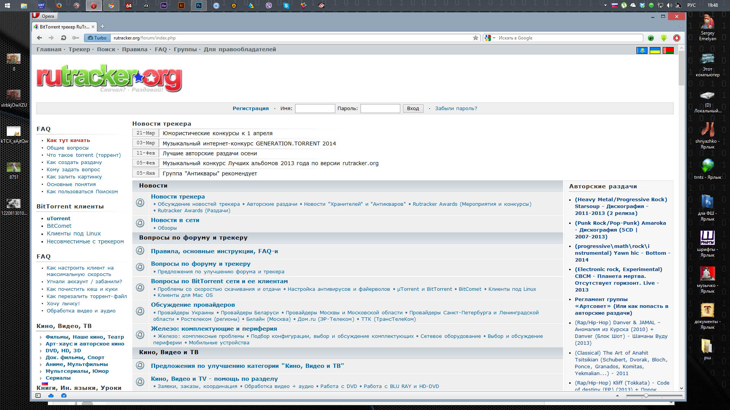Open the uTorrent client link

tap(59, 219)
